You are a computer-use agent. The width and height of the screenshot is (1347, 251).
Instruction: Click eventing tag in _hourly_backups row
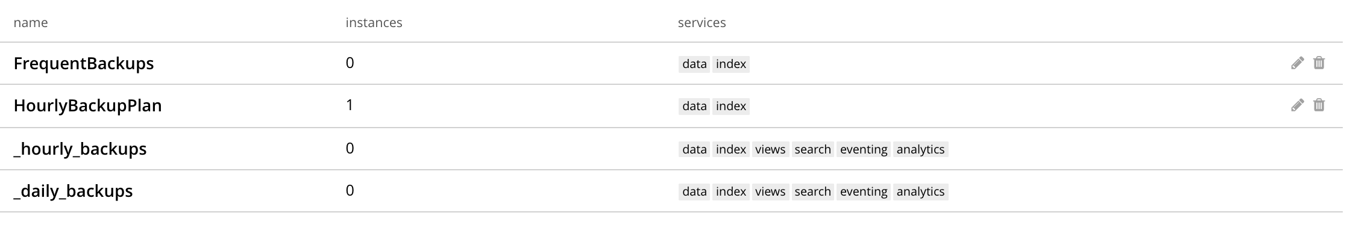(x=864, y=150)
